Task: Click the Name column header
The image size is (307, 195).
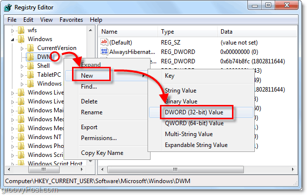Action: (128, 32)
